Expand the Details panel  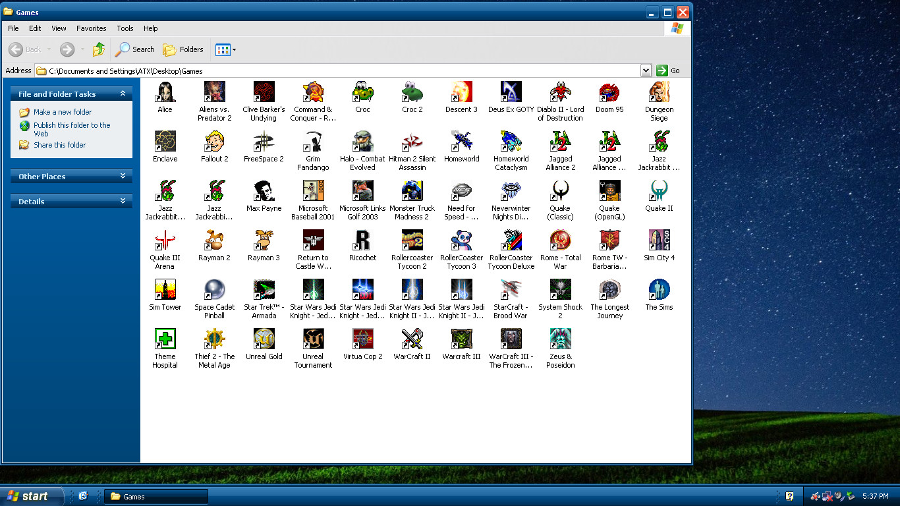[x=71, y=202]
